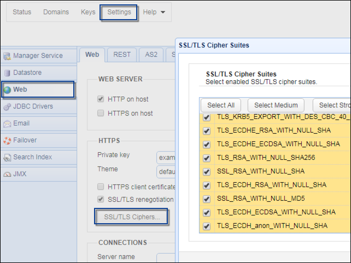This screenshot has height=263, width=351.
Task: Click the JMX gauge icon
Action: pos(7,174)
